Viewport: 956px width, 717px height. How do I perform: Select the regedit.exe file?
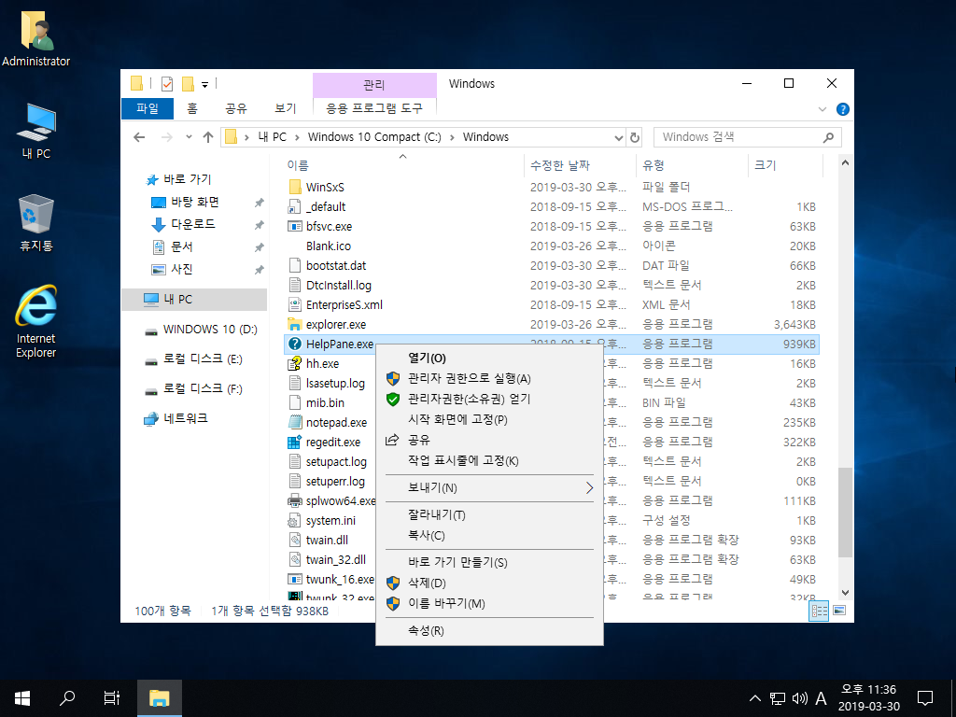coord(333,442)
